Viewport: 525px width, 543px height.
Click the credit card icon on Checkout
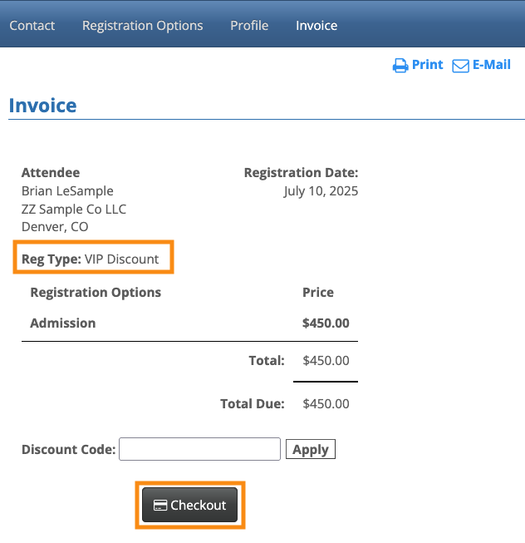click(x=161, y=506)
